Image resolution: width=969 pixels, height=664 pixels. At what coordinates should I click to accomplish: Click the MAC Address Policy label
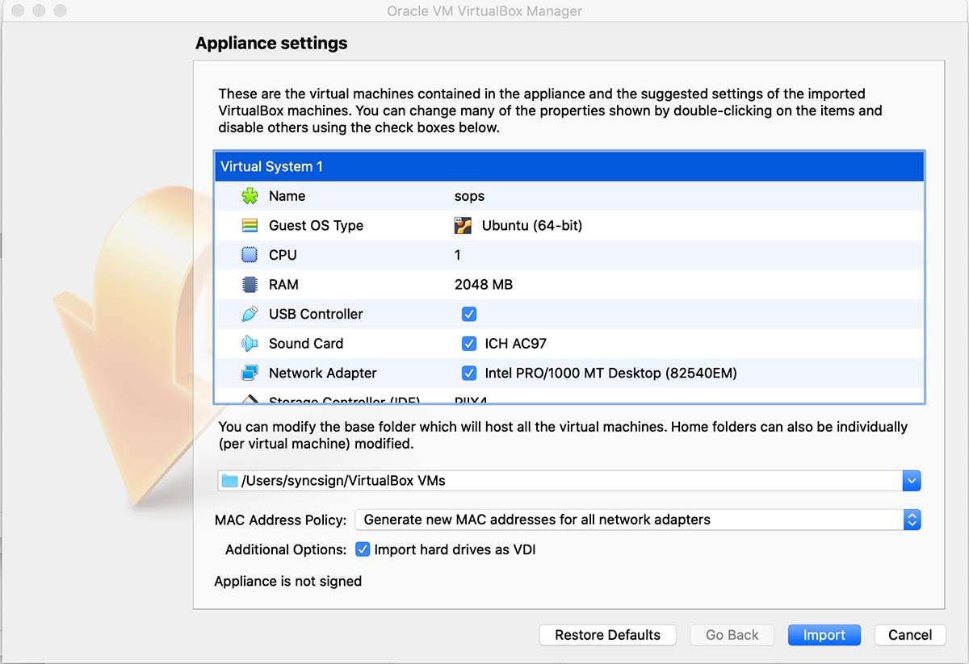coord(280,520)
